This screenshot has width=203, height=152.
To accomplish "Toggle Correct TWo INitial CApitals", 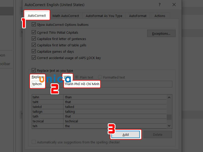I will (34, 32).
